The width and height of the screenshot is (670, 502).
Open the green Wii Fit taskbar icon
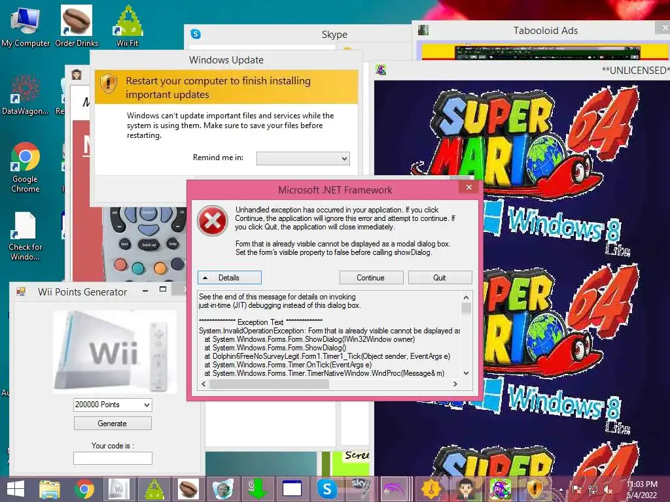pos(154,489)
